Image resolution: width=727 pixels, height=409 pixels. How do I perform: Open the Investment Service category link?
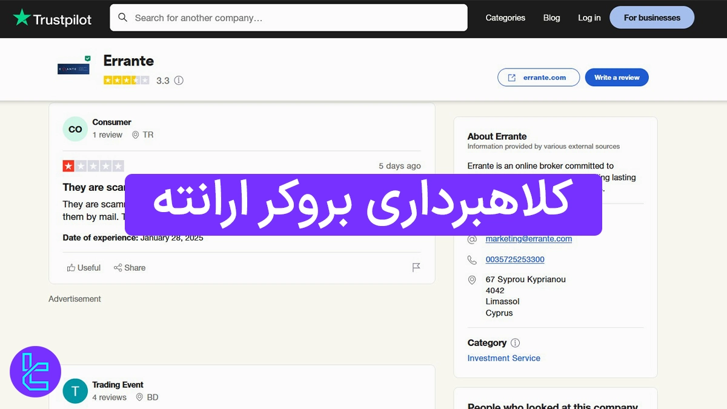[503, 358]
